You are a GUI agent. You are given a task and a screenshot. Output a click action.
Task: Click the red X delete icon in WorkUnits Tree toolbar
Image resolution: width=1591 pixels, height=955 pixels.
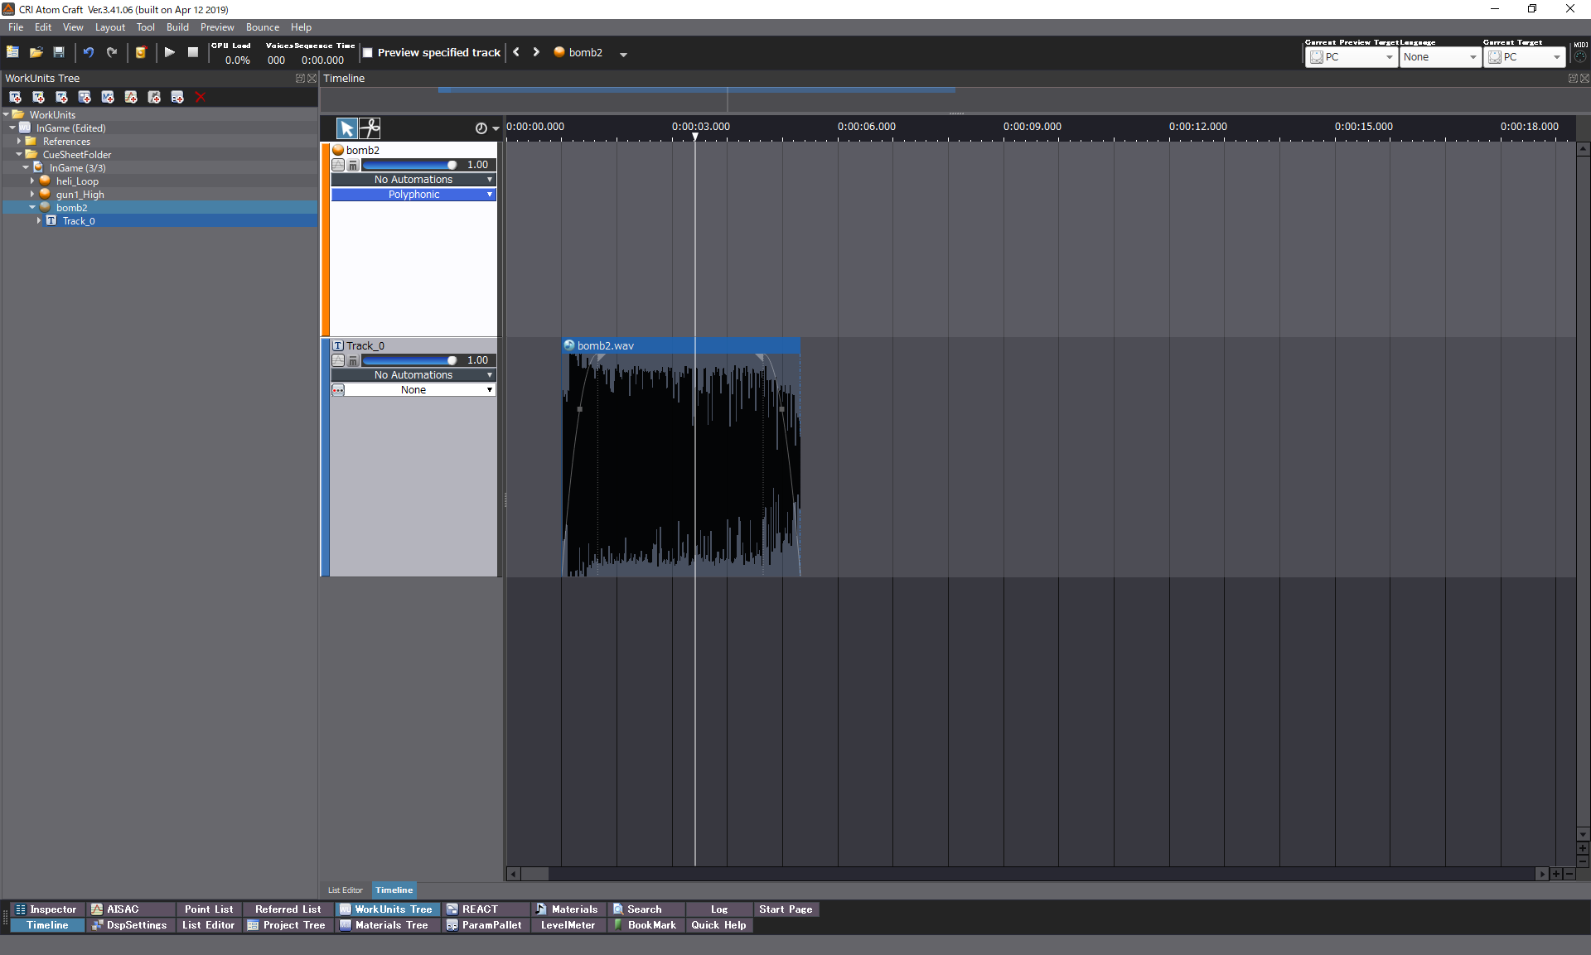click(200, 97)
